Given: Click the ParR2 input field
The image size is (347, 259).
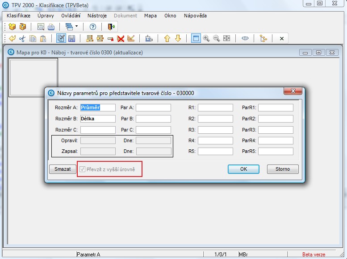Looking at the screenshot, I should click(x=276, y=119).
